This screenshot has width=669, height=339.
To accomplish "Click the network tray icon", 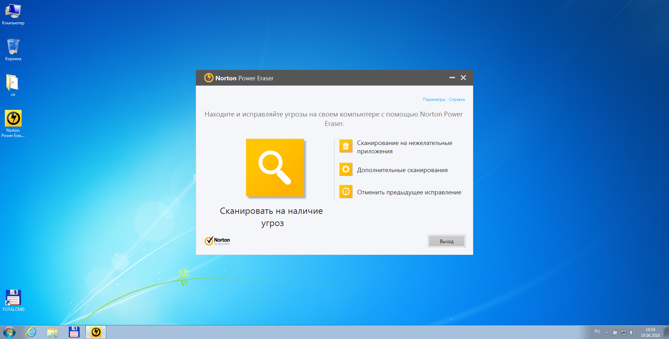I will click(624, 332).
